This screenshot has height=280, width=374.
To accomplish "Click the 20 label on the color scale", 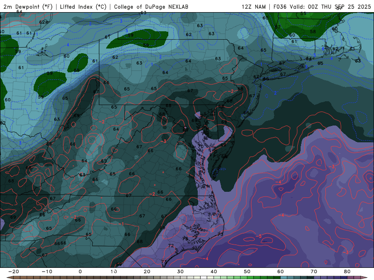I will (147, 272).
